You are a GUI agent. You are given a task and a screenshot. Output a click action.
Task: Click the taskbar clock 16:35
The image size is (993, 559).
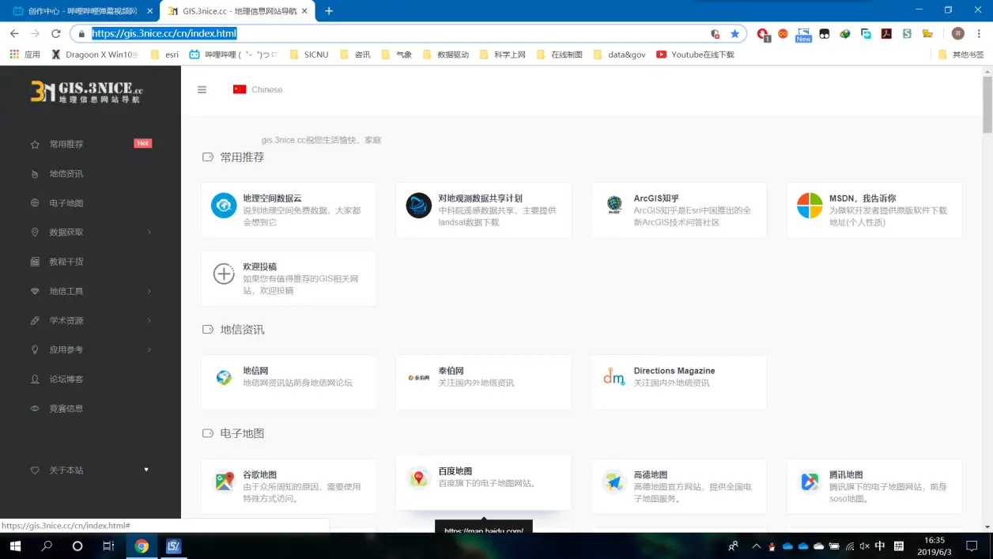click(x=934, y=546)
